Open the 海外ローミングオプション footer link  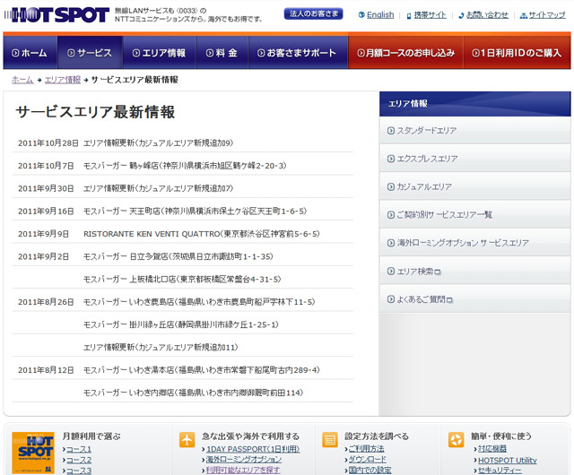click(244, 460)
